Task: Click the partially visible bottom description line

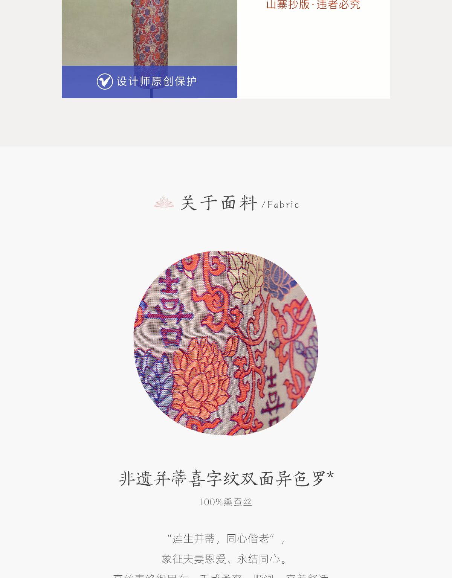Action: [222, 576]
